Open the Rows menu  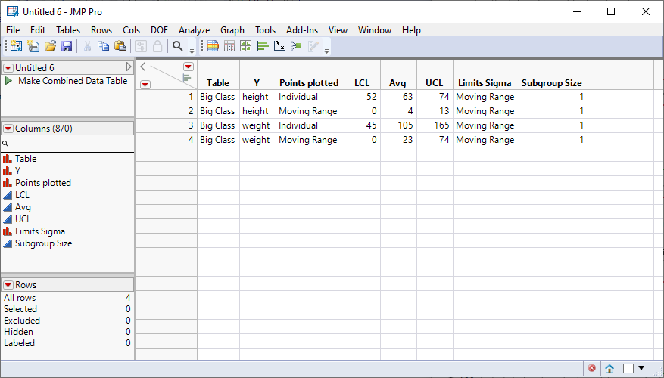point(101,30)
